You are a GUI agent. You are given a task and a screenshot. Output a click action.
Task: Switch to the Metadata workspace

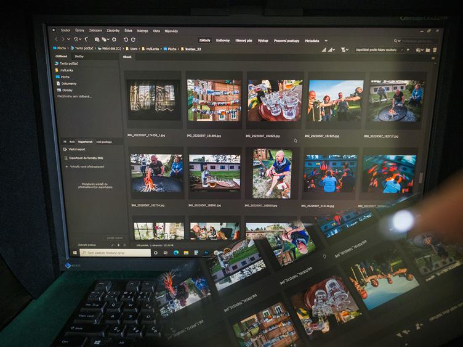312,41
